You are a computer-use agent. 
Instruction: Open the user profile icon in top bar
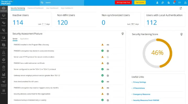point(185,3)
